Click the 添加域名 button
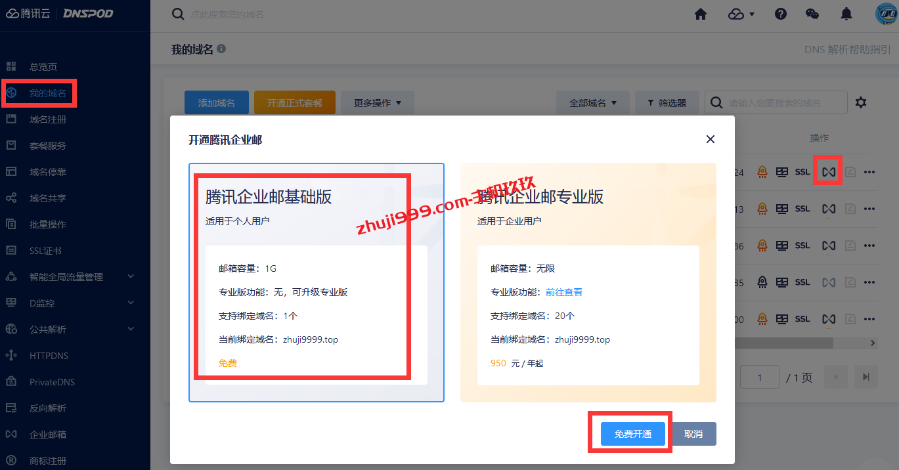 coord(217,103)
